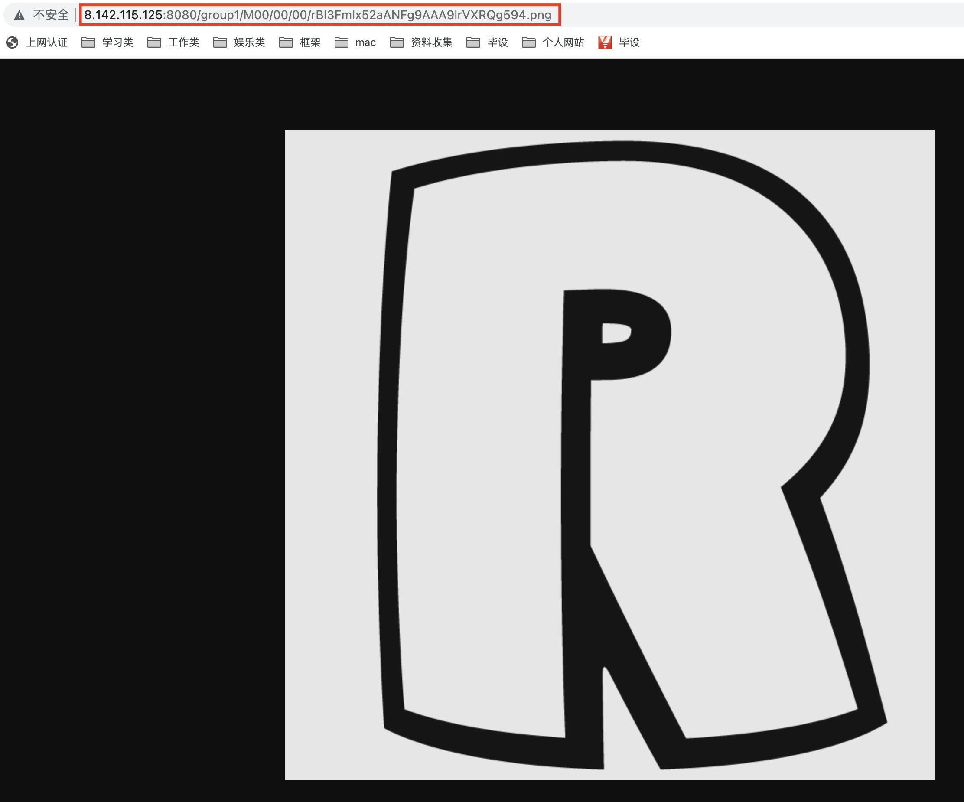
Task: Click the R letter PNG image
Action: (610, 455)
